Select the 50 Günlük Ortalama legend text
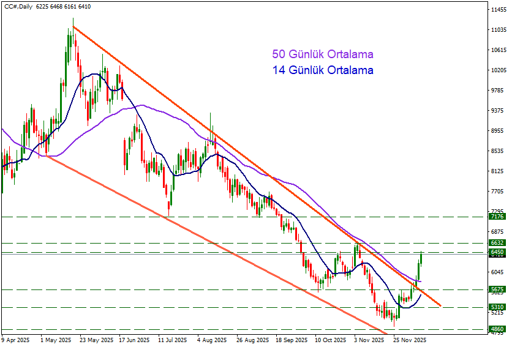This screenshot has height=347, width=512. click(322, 54)
